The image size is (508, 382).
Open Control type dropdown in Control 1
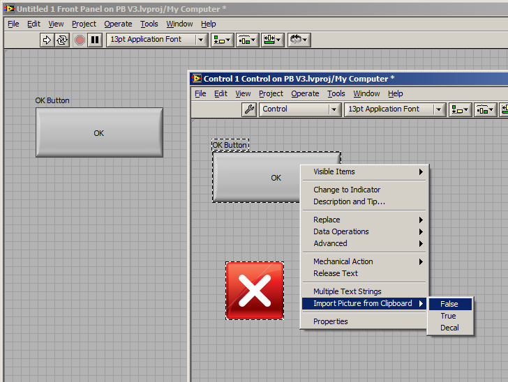300,109
